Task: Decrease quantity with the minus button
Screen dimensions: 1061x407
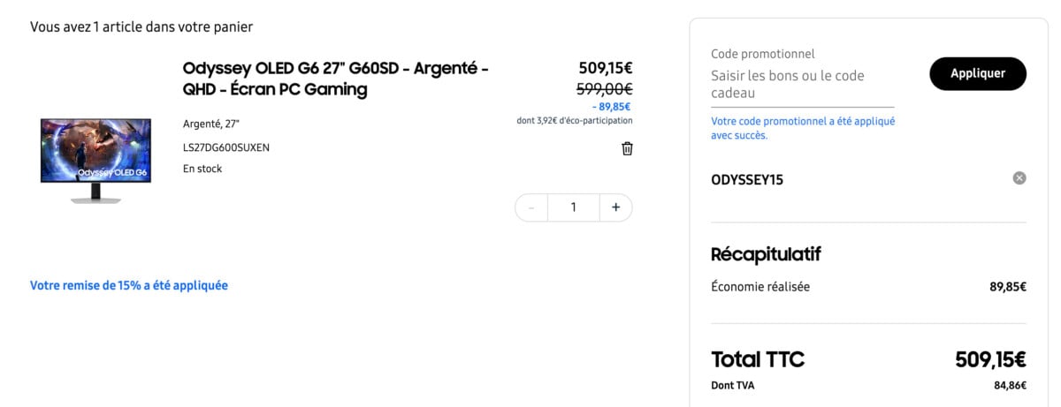Action: (531, 207)
